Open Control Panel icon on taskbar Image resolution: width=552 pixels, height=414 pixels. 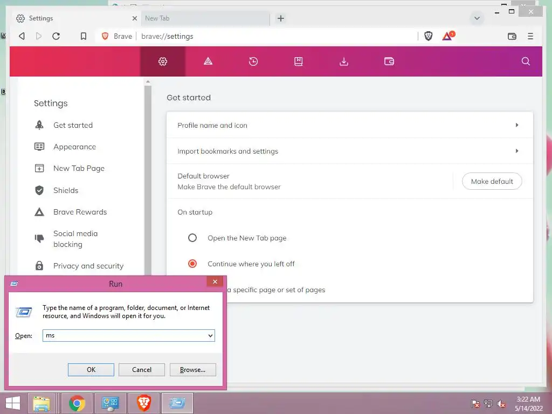(110, 403)
